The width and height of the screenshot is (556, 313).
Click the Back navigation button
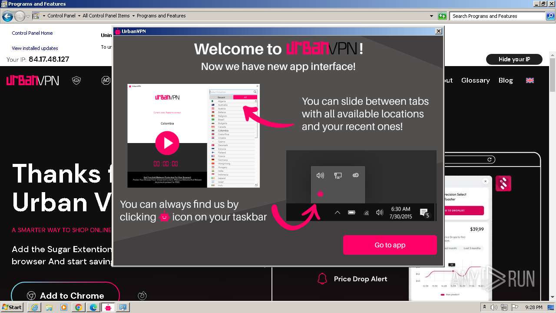pos(7,17)
